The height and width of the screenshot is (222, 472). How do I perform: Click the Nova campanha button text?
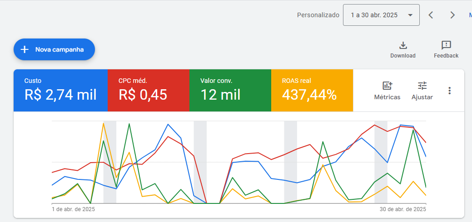pyautogui.click(x=60, y=49)
